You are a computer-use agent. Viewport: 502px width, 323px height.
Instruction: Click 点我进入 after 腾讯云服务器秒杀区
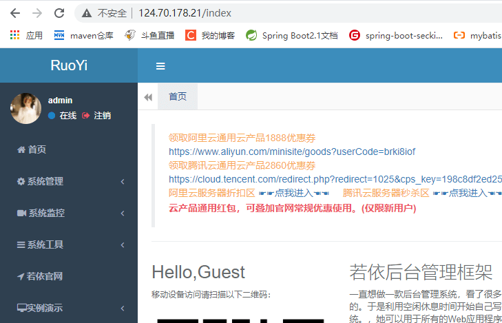468,193
